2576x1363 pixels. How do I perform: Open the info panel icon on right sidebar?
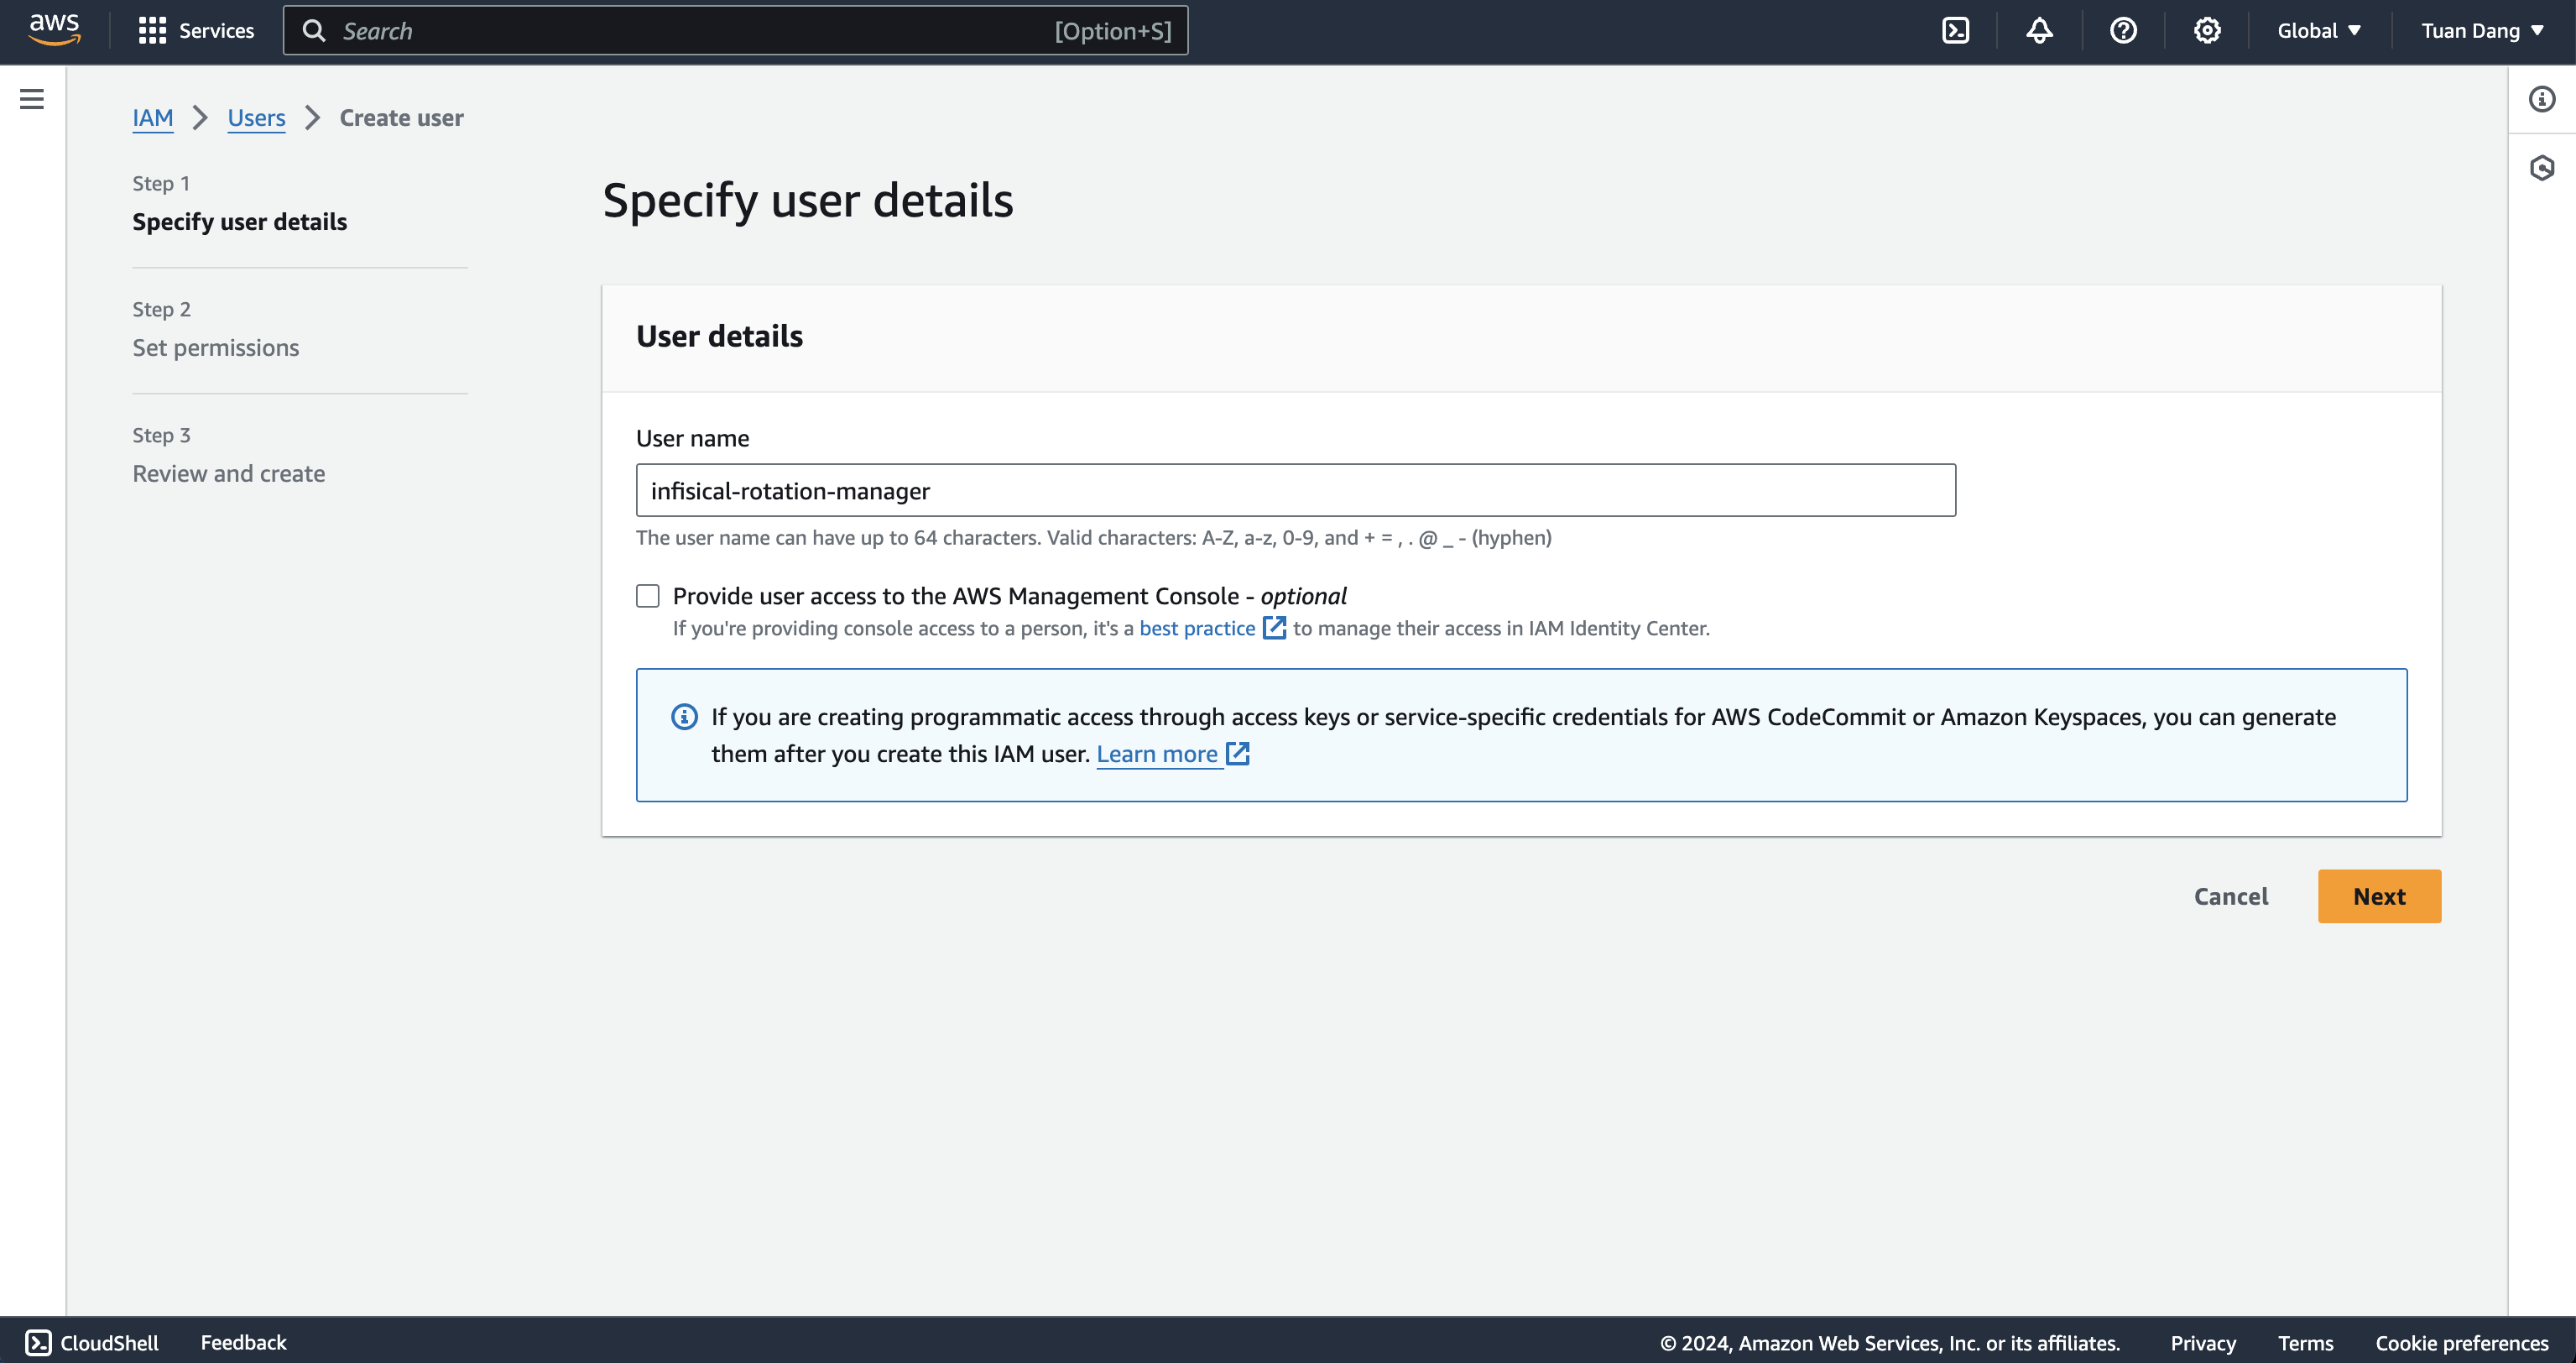point(2542,99)
